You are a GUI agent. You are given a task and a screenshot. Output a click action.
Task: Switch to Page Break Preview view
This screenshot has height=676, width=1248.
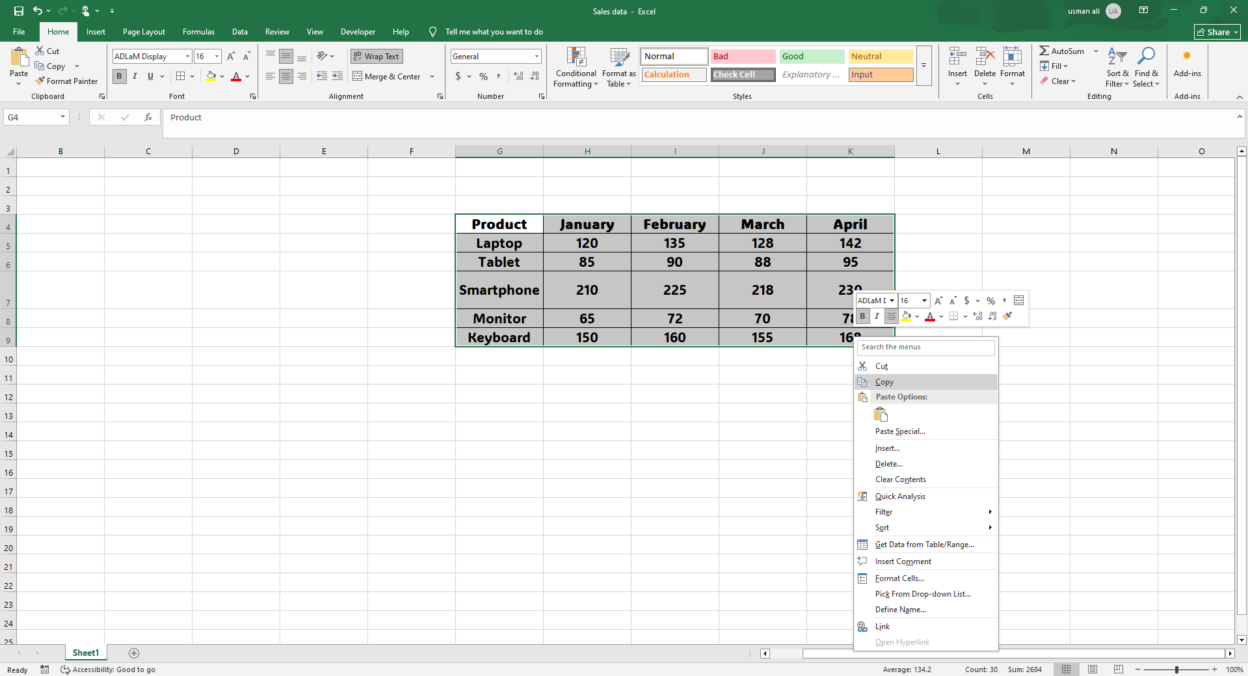(x=1118, y=669)
